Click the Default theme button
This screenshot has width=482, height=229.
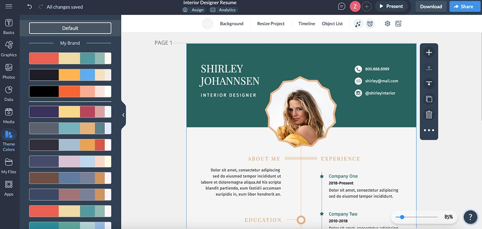coord(70,28)
